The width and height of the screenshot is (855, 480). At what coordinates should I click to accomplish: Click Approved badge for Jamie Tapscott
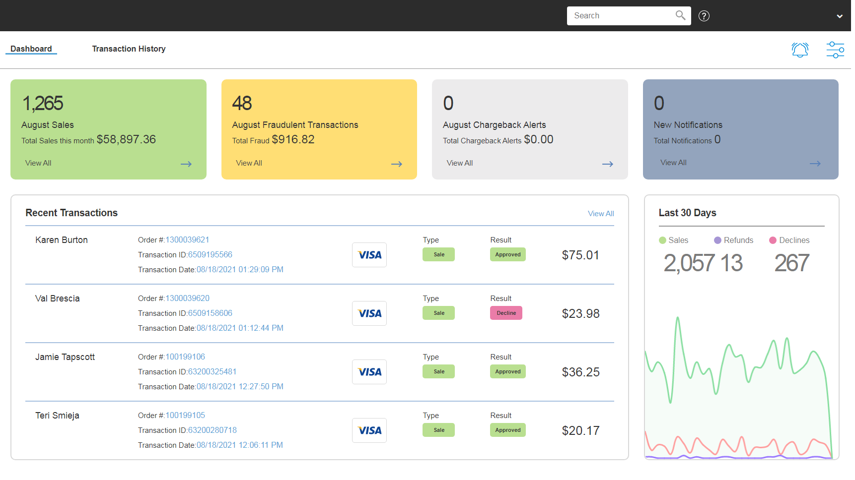click(507, 371)
